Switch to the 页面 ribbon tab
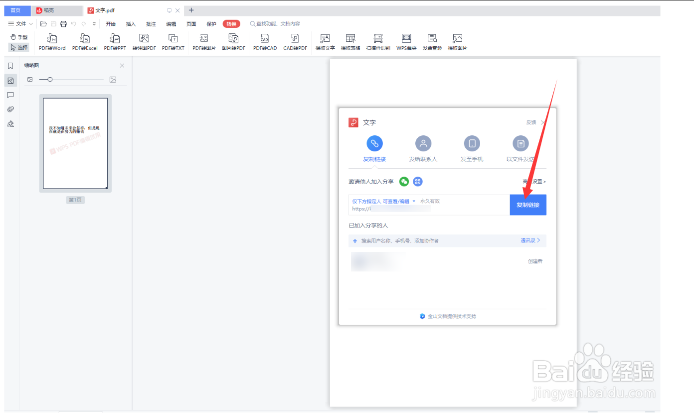Image resolution: width=694 pixels, height=417 pixels. pos(191,24)
